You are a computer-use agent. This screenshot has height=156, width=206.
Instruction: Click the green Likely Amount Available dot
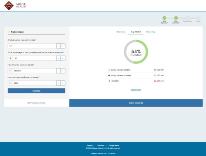pos(109,76)
